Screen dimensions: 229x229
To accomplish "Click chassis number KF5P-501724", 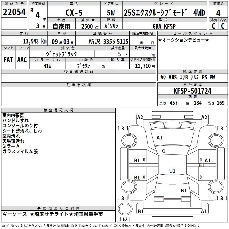I will tap(192, 91).
